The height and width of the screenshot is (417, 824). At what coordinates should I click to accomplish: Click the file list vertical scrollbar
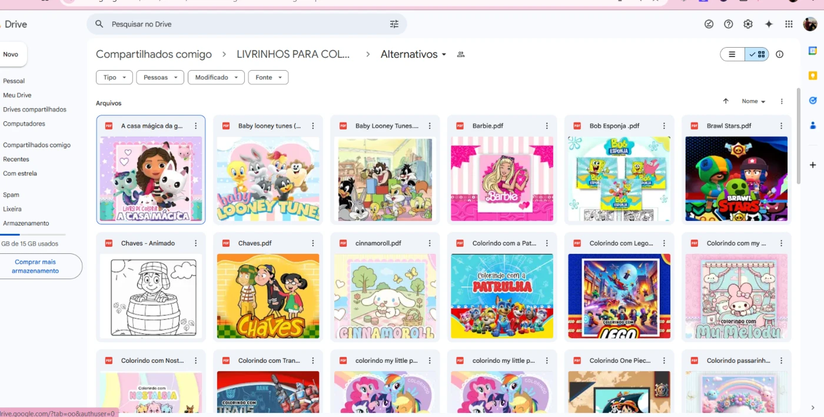[798, 135]
